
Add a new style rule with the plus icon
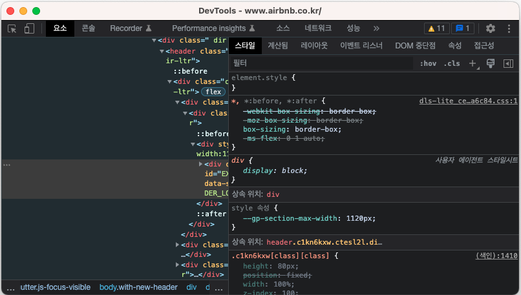click(473, 63)
